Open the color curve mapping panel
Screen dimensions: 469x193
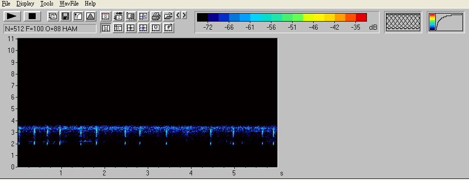[446, 22]
